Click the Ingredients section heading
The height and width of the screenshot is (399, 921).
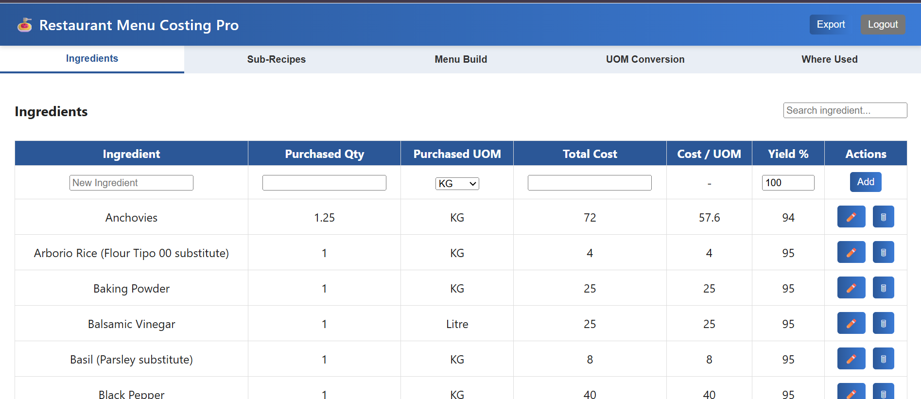coord(51,111)
